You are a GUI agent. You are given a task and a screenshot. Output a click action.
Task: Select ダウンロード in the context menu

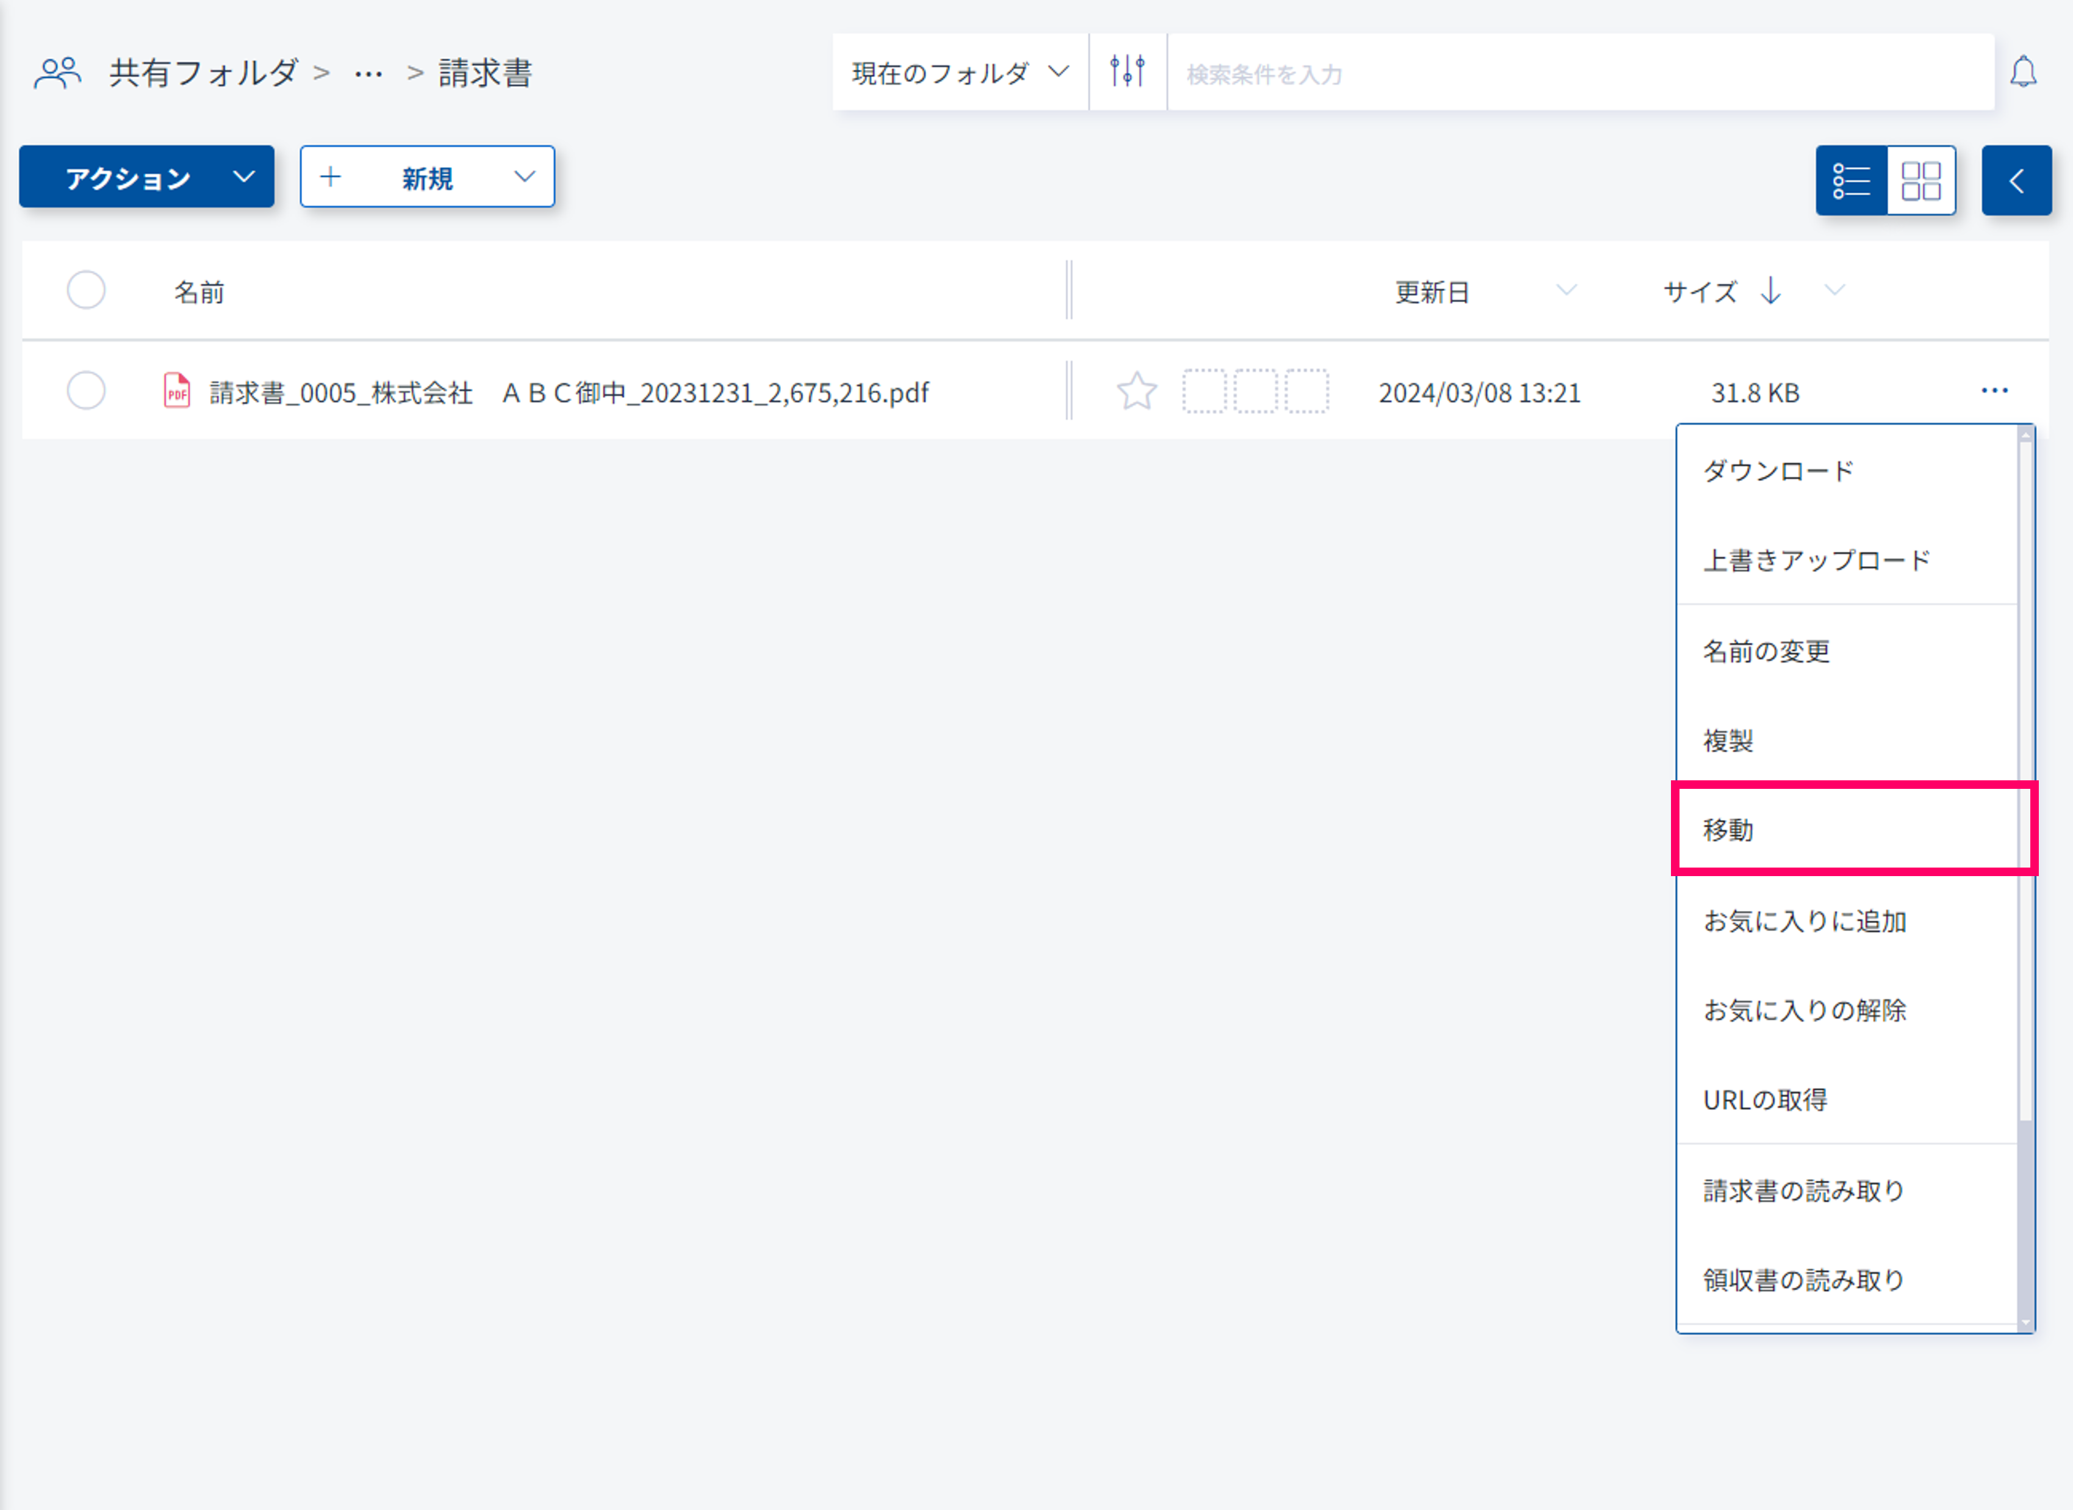1778,471
